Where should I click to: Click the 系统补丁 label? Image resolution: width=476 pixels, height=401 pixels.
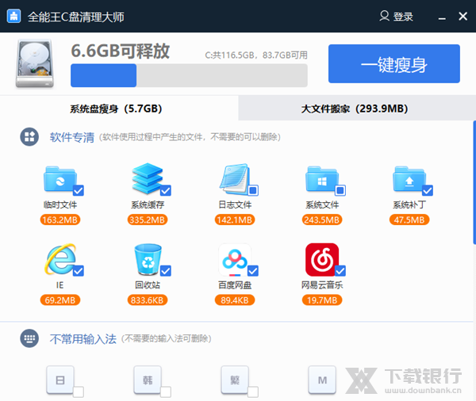pos(409,204)
